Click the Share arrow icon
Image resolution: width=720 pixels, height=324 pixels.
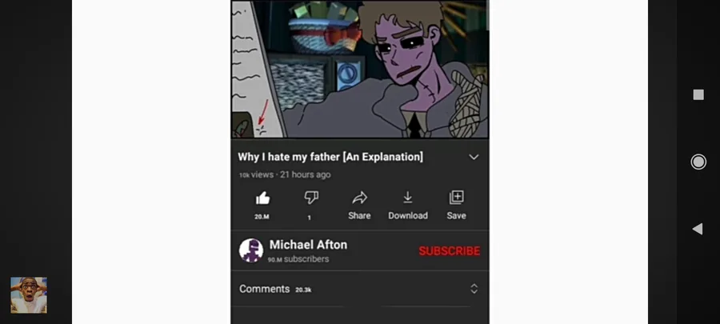pos(359,198)
